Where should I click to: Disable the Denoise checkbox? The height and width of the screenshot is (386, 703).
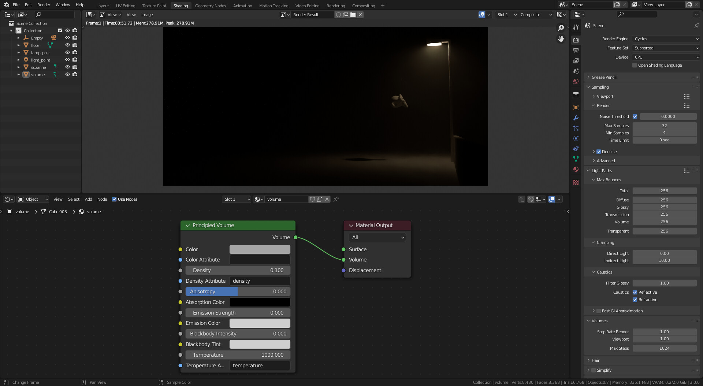pos(599,152)
